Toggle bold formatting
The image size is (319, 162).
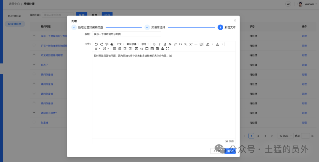[x=154, y=44]
